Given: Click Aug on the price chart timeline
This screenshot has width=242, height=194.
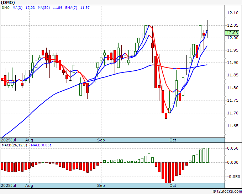Looking at the screenshot, I should [29, 140].
